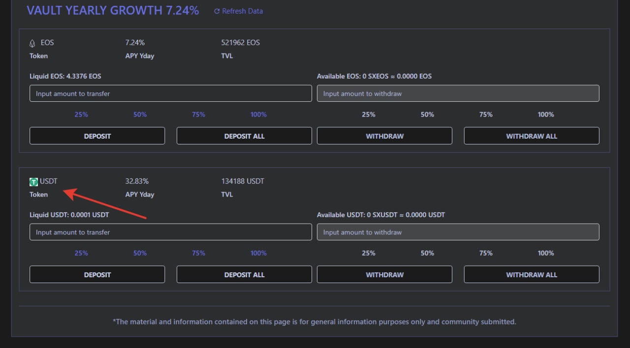Select 100% for USDT deposit

coord(258,253)
